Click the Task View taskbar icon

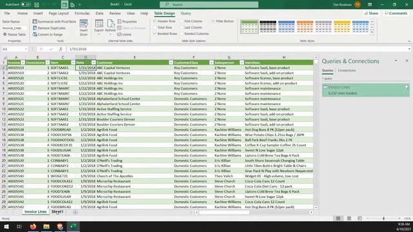(19, 226)
